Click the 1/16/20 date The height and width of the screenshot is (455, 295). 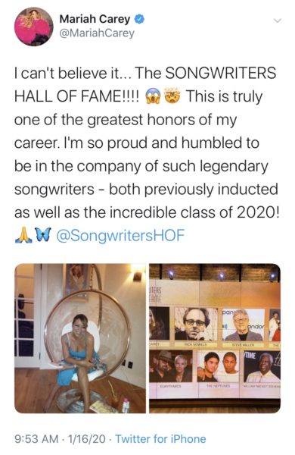pos(86,439)
